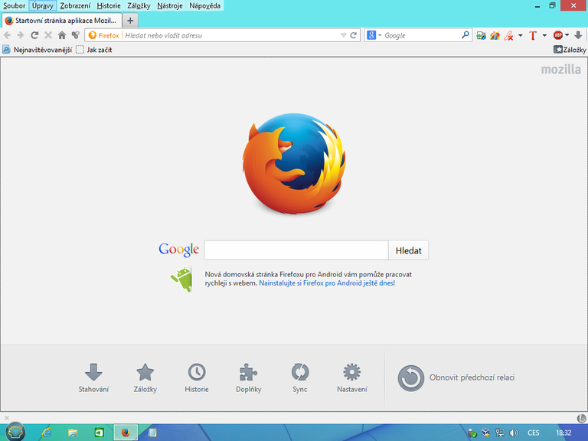Open a new tab with the plus button
This screenshot has width=588, height=441.
(x=130, y=21)
